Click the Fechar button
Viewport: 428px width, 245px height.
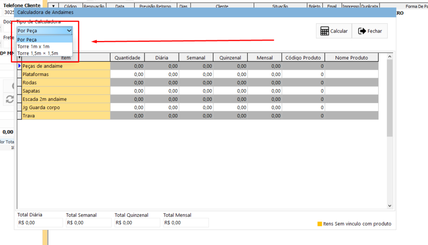[370, 31]
